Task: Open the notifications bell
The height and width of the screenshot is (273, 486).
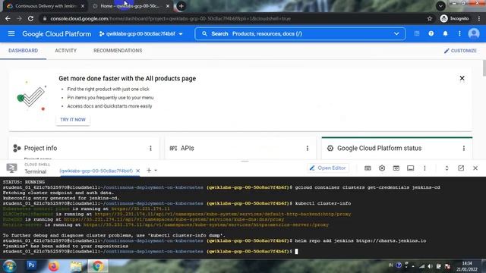Action: point(445,33)
